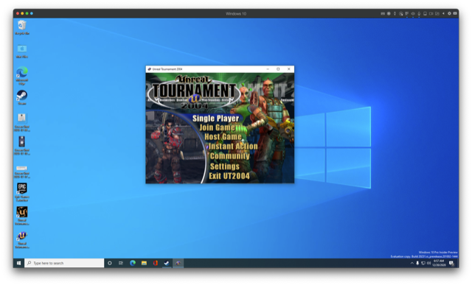Collapse the Parallels toolbar icons with arrow
Viewport: 472px width, 285px height.
(443, 13)
